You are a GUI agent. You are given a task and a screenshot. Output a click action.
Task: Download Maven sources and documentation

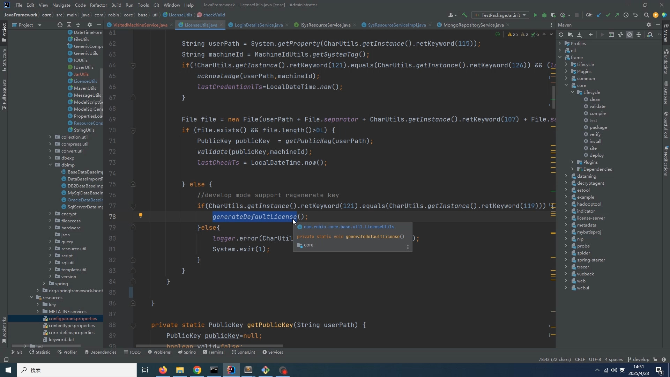point(580,35)
